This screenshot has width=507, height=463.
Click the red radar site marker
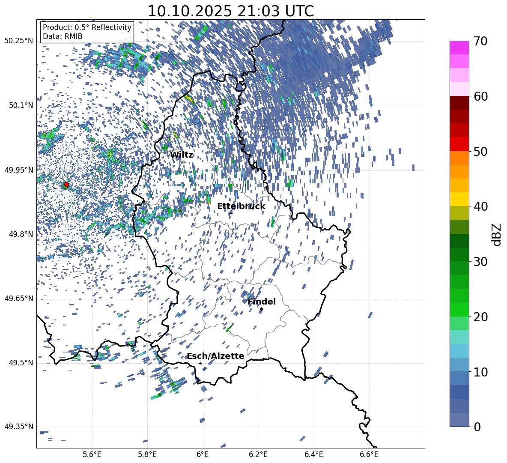(x=66, y=185)
